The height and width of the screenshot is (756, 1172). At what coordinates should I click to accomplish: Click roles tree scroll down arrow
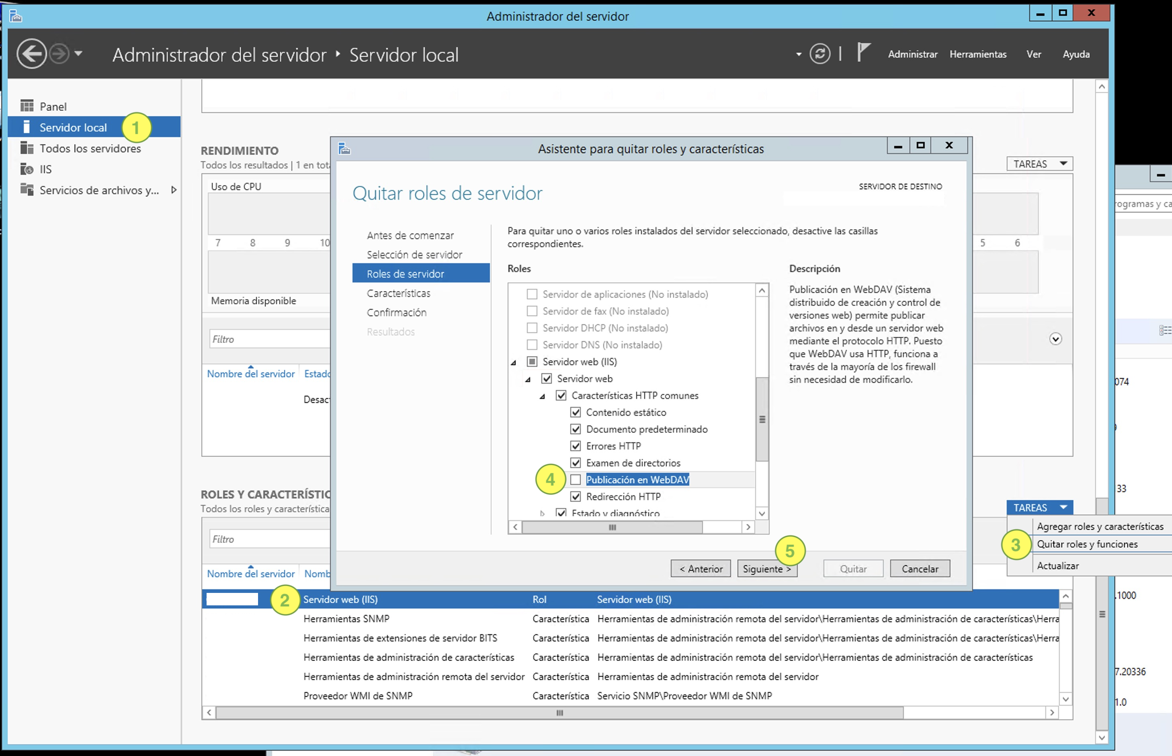pyautogui.click(x=762, y=513)
